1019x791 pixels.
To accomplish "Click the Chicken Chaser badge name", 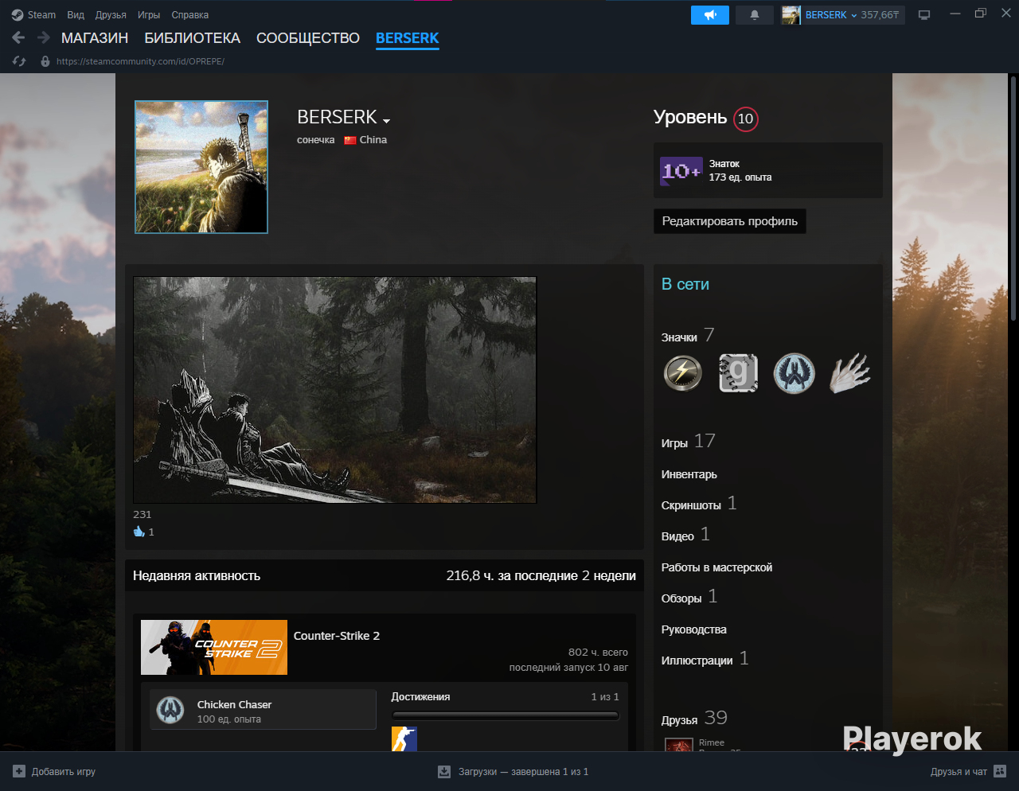I will click(x=234, y=704).
